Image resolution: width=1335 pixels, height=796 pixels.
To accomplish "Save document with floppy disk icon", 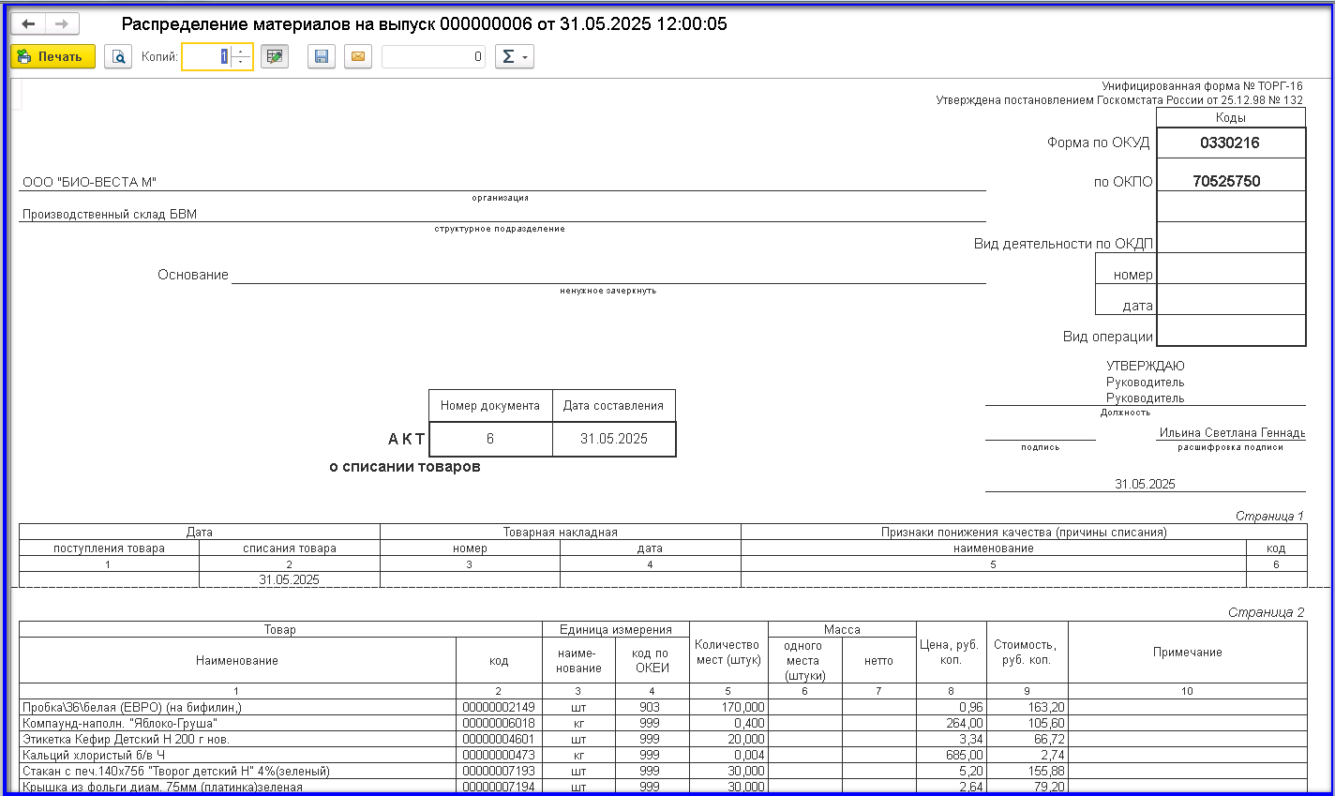I will [x=322, y=57].
